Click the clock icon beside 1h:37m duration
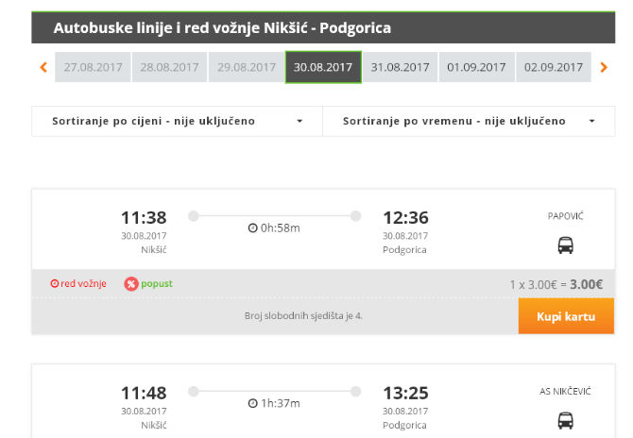The image size is (633, 438). click(252, 403)
